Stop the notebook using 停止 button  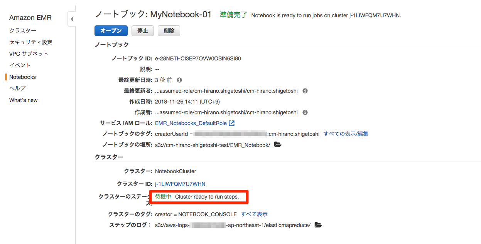pyautogui.click(x=142, y=30)
